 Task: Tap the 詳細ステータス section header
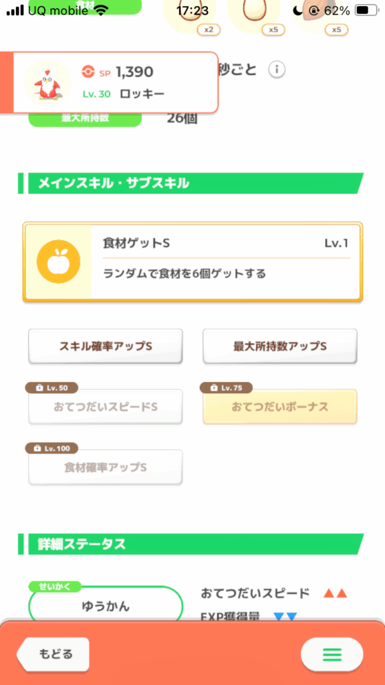click(190, 545)
